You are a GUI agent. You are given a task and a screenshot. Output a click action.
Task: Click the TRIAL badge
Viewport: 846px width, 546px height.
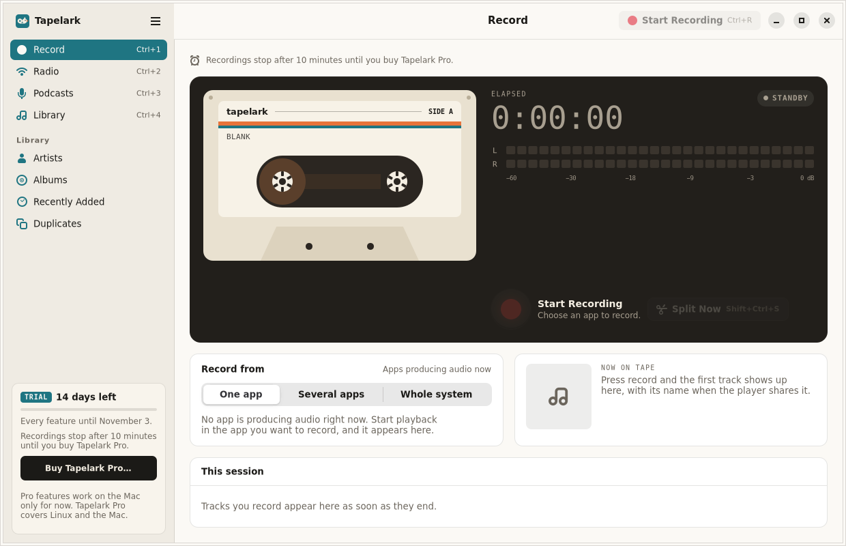pyautogui.click(x=36, y=397)
